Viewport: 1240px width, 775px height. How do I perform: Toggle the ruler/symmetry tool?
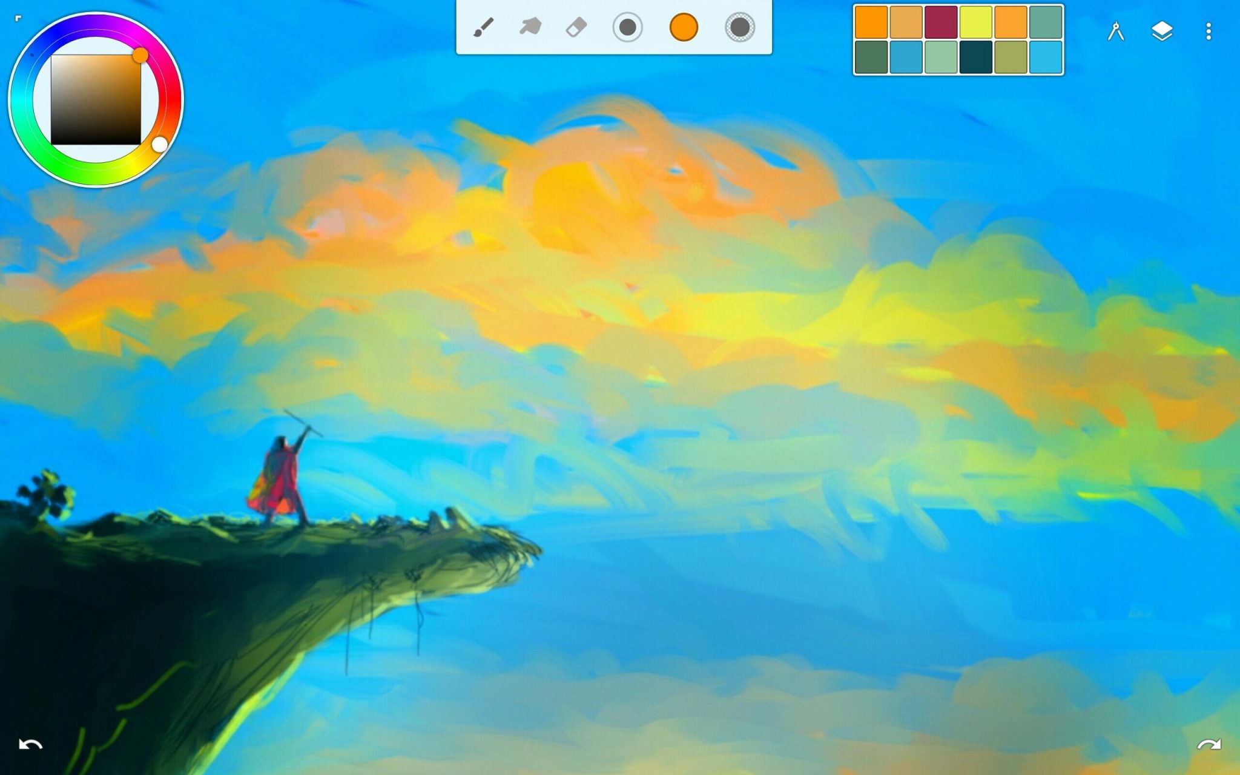1114,31
